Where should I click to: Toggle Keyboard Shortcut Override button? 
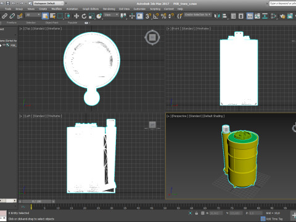(140, 16)
